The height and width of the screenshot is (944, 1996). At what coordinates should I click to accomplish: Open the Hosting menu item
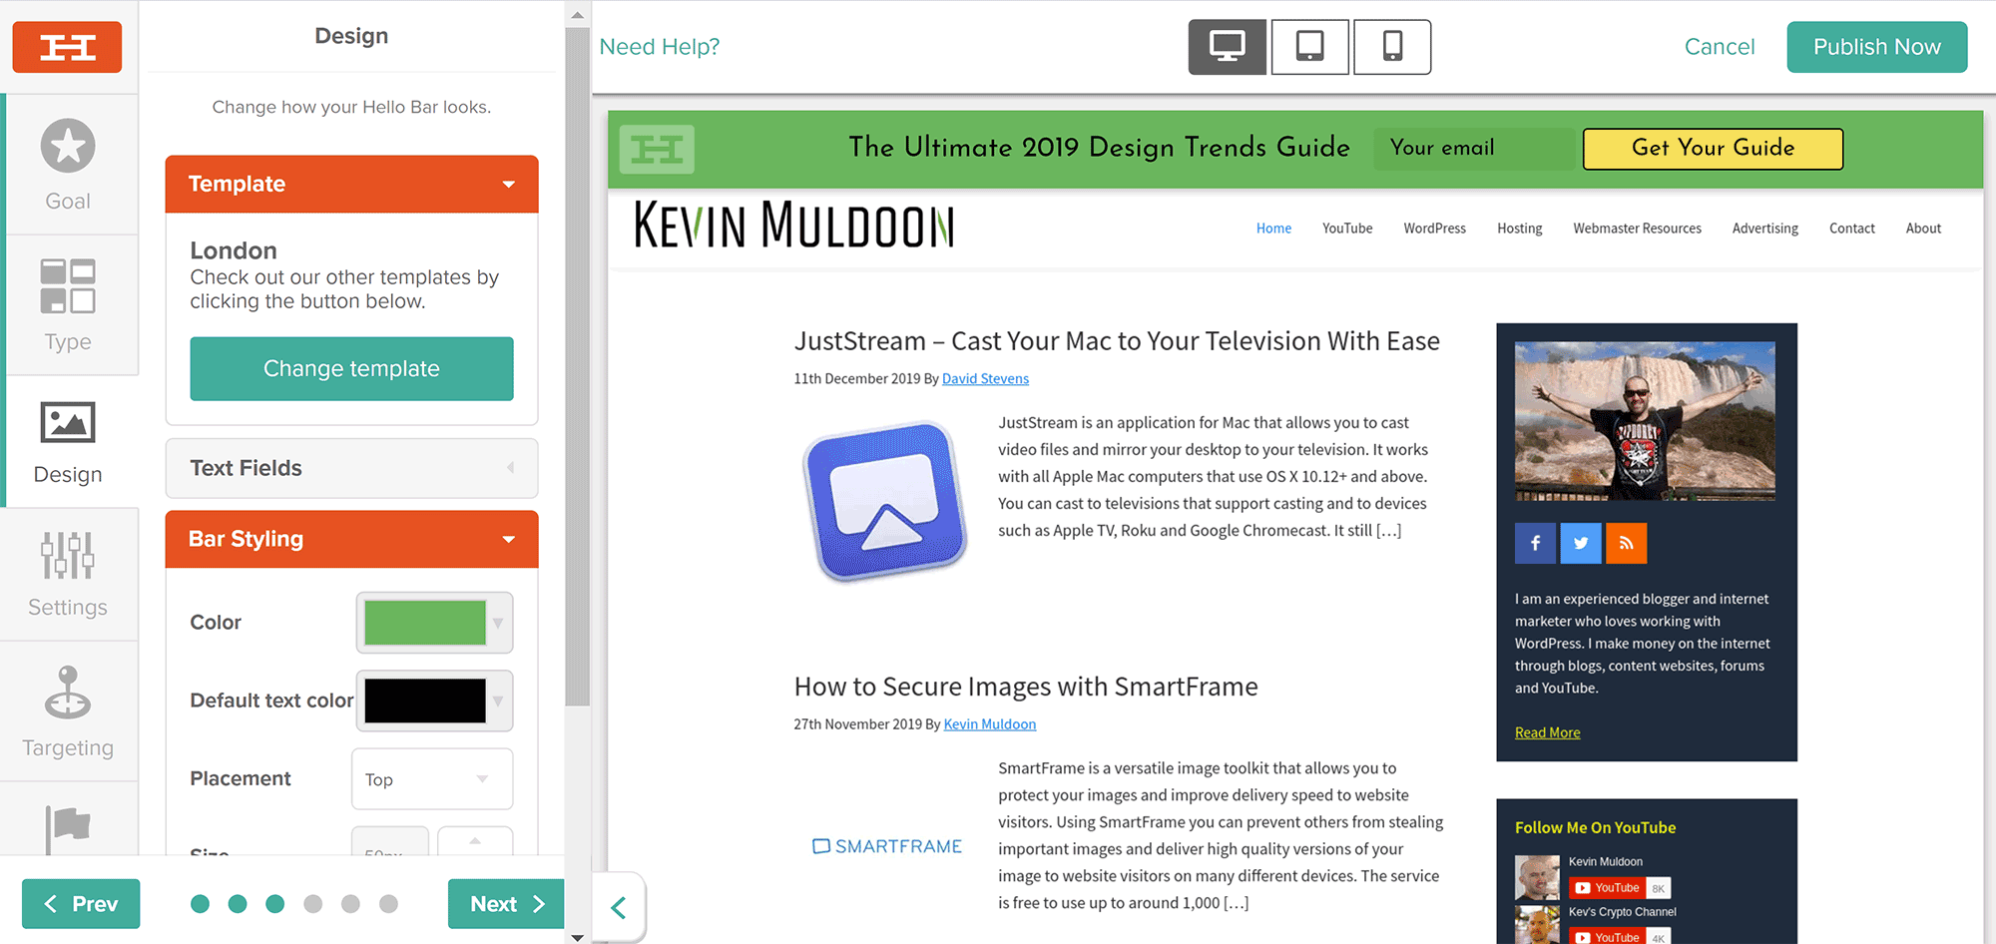pyautogui.click(x=1519, y=229)
